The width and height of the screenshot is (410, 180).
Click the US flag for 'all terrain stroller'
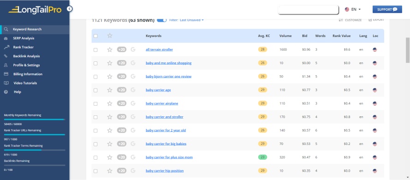click(x=374, y=49)
